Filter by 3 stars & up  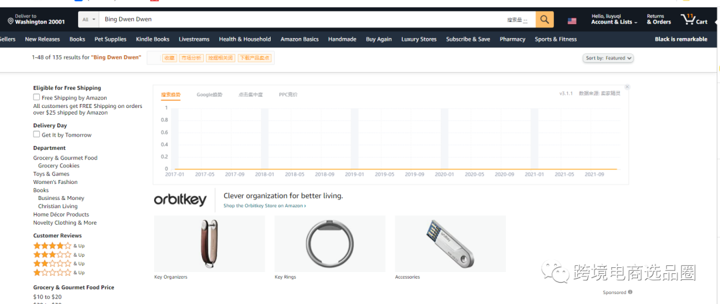click(x=59, y=255)
